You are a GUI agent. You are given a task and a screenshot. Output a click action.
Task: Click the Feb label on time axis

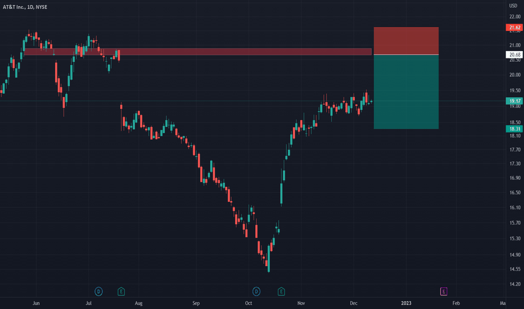[456, 303]
